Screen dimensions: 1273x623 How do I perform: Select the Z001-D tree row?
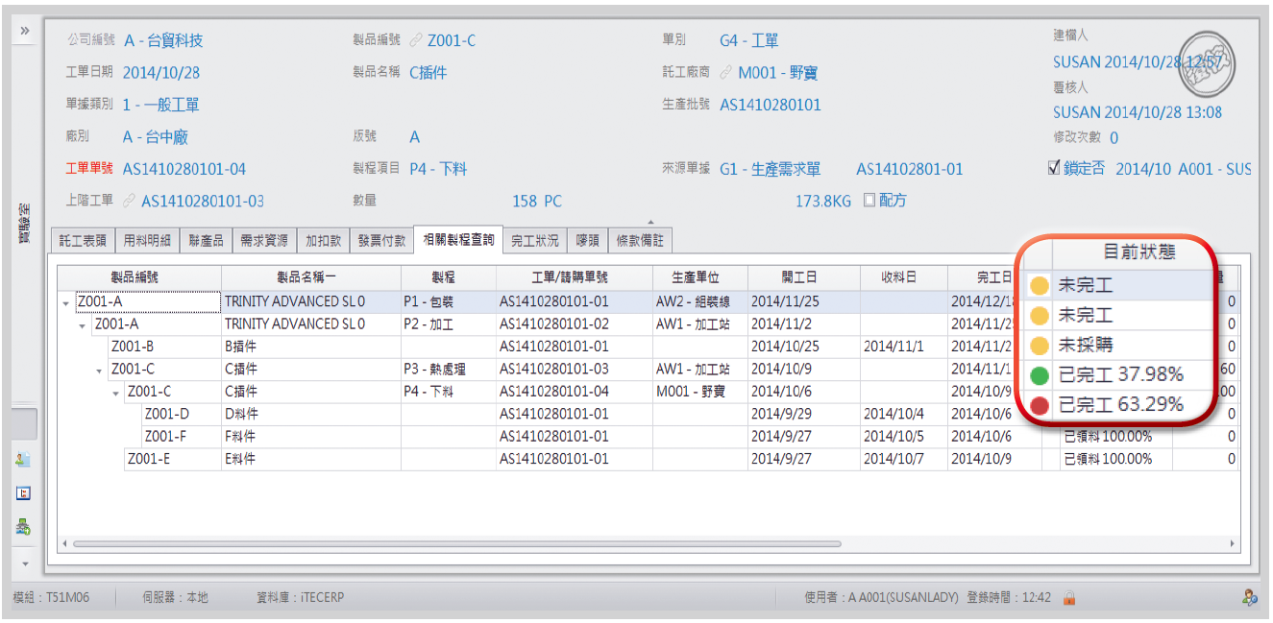(167, 414)
